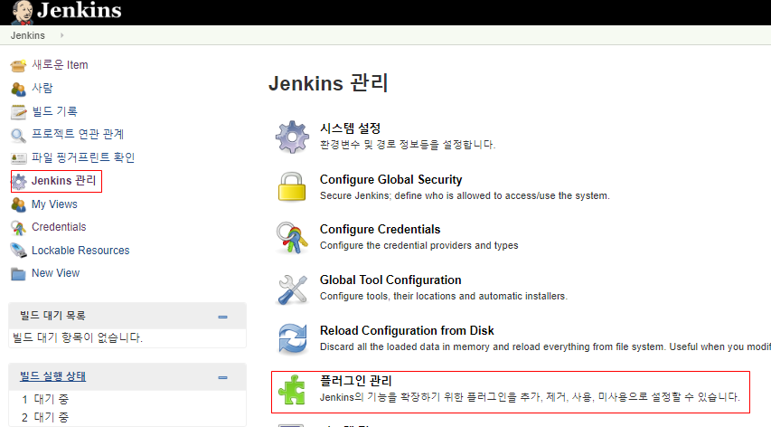This screenshot has height=427, width=771.
Task: Open Configure Credentials entry
Action: pyautogui.click(x=381, y=229)
